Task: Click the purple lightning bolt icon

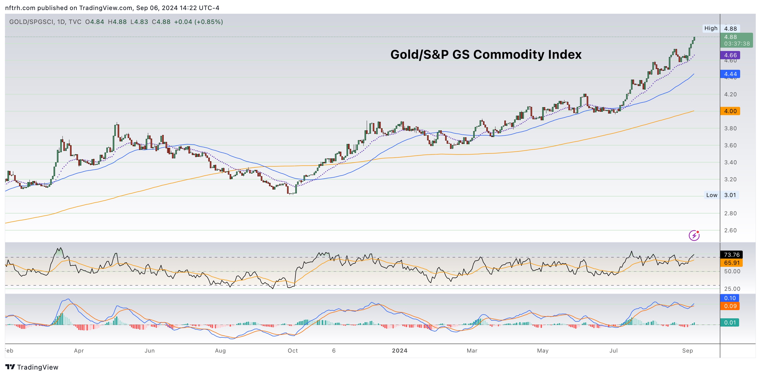Action: pos(694,236)
